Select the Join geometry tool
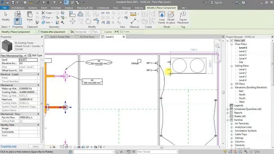The width and height of the screenshot is (274, 154). tap(46, 22)
